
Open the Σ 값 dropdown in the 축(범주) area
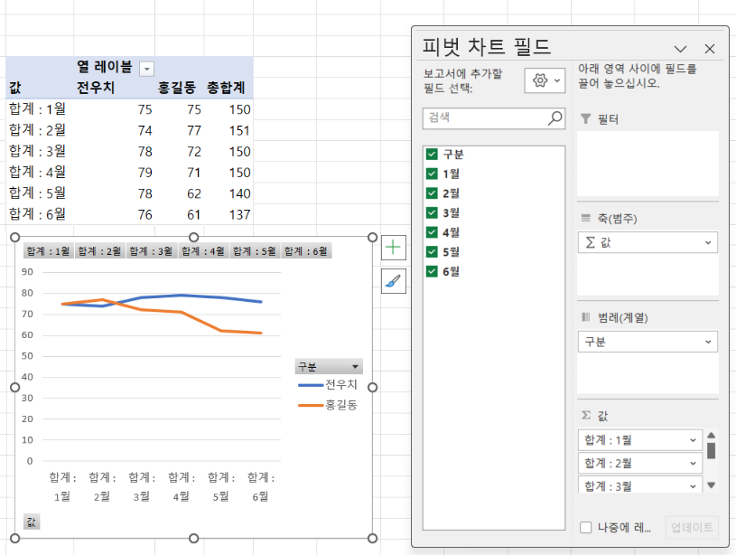(x=709, y=242)
